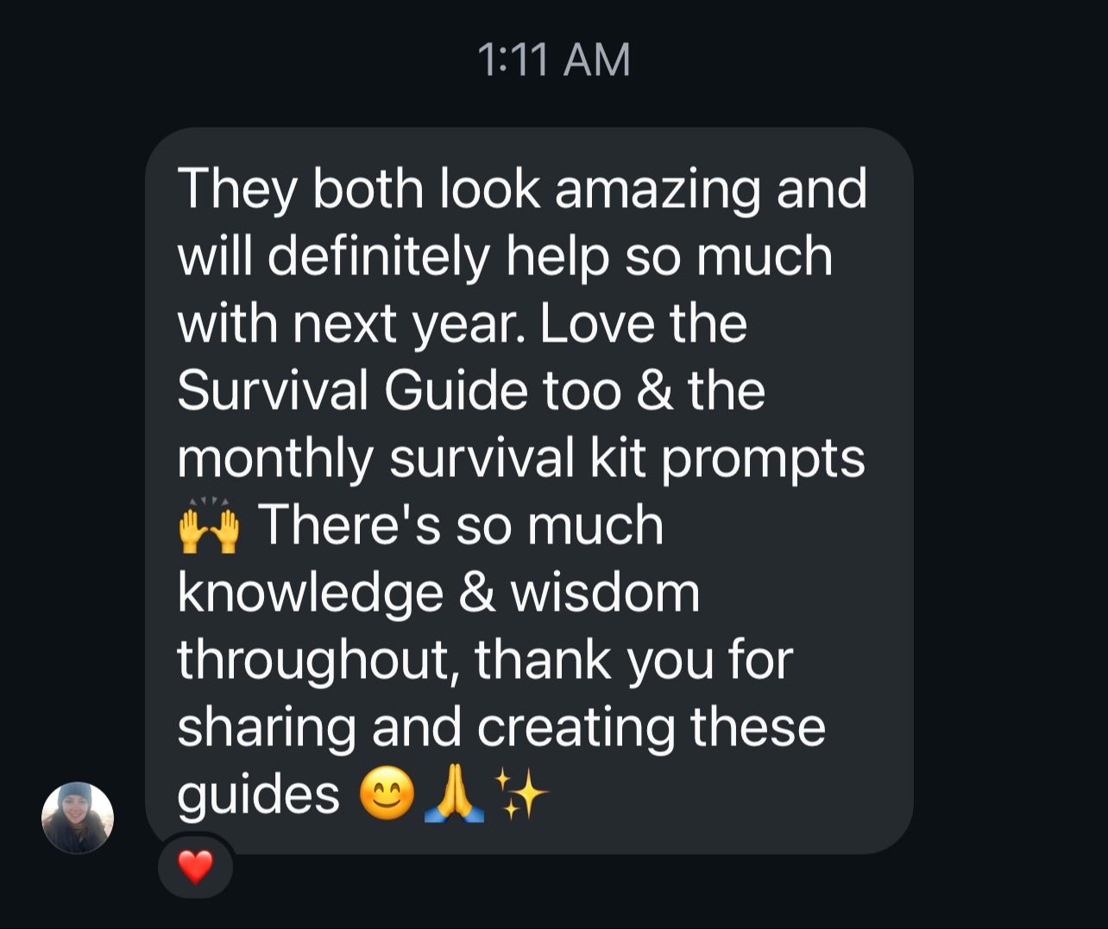Open the sender's profile picture
Viewport: 1108px width, 929px height.
tap(78, 818)
